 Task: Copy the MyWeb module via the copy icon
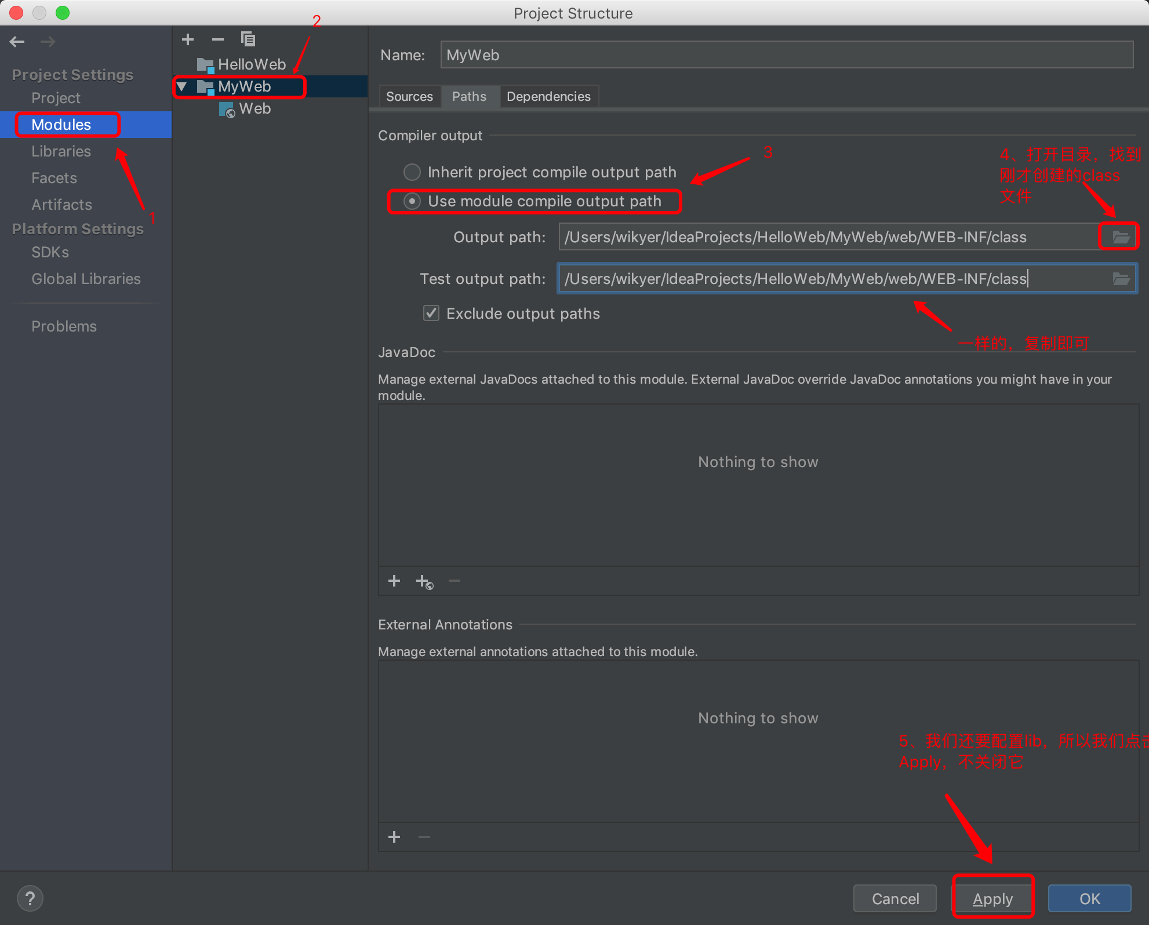click(248, 39)
